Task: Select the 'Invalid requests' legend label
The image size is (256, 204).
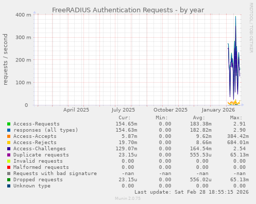Action: (x=38, y=161)
